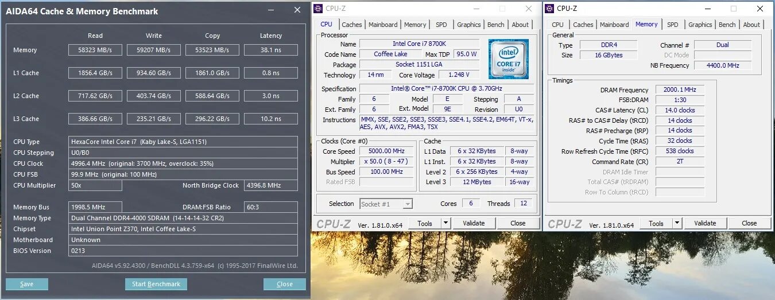Click Memory tab in right CPU-Z window

[646, 24]
